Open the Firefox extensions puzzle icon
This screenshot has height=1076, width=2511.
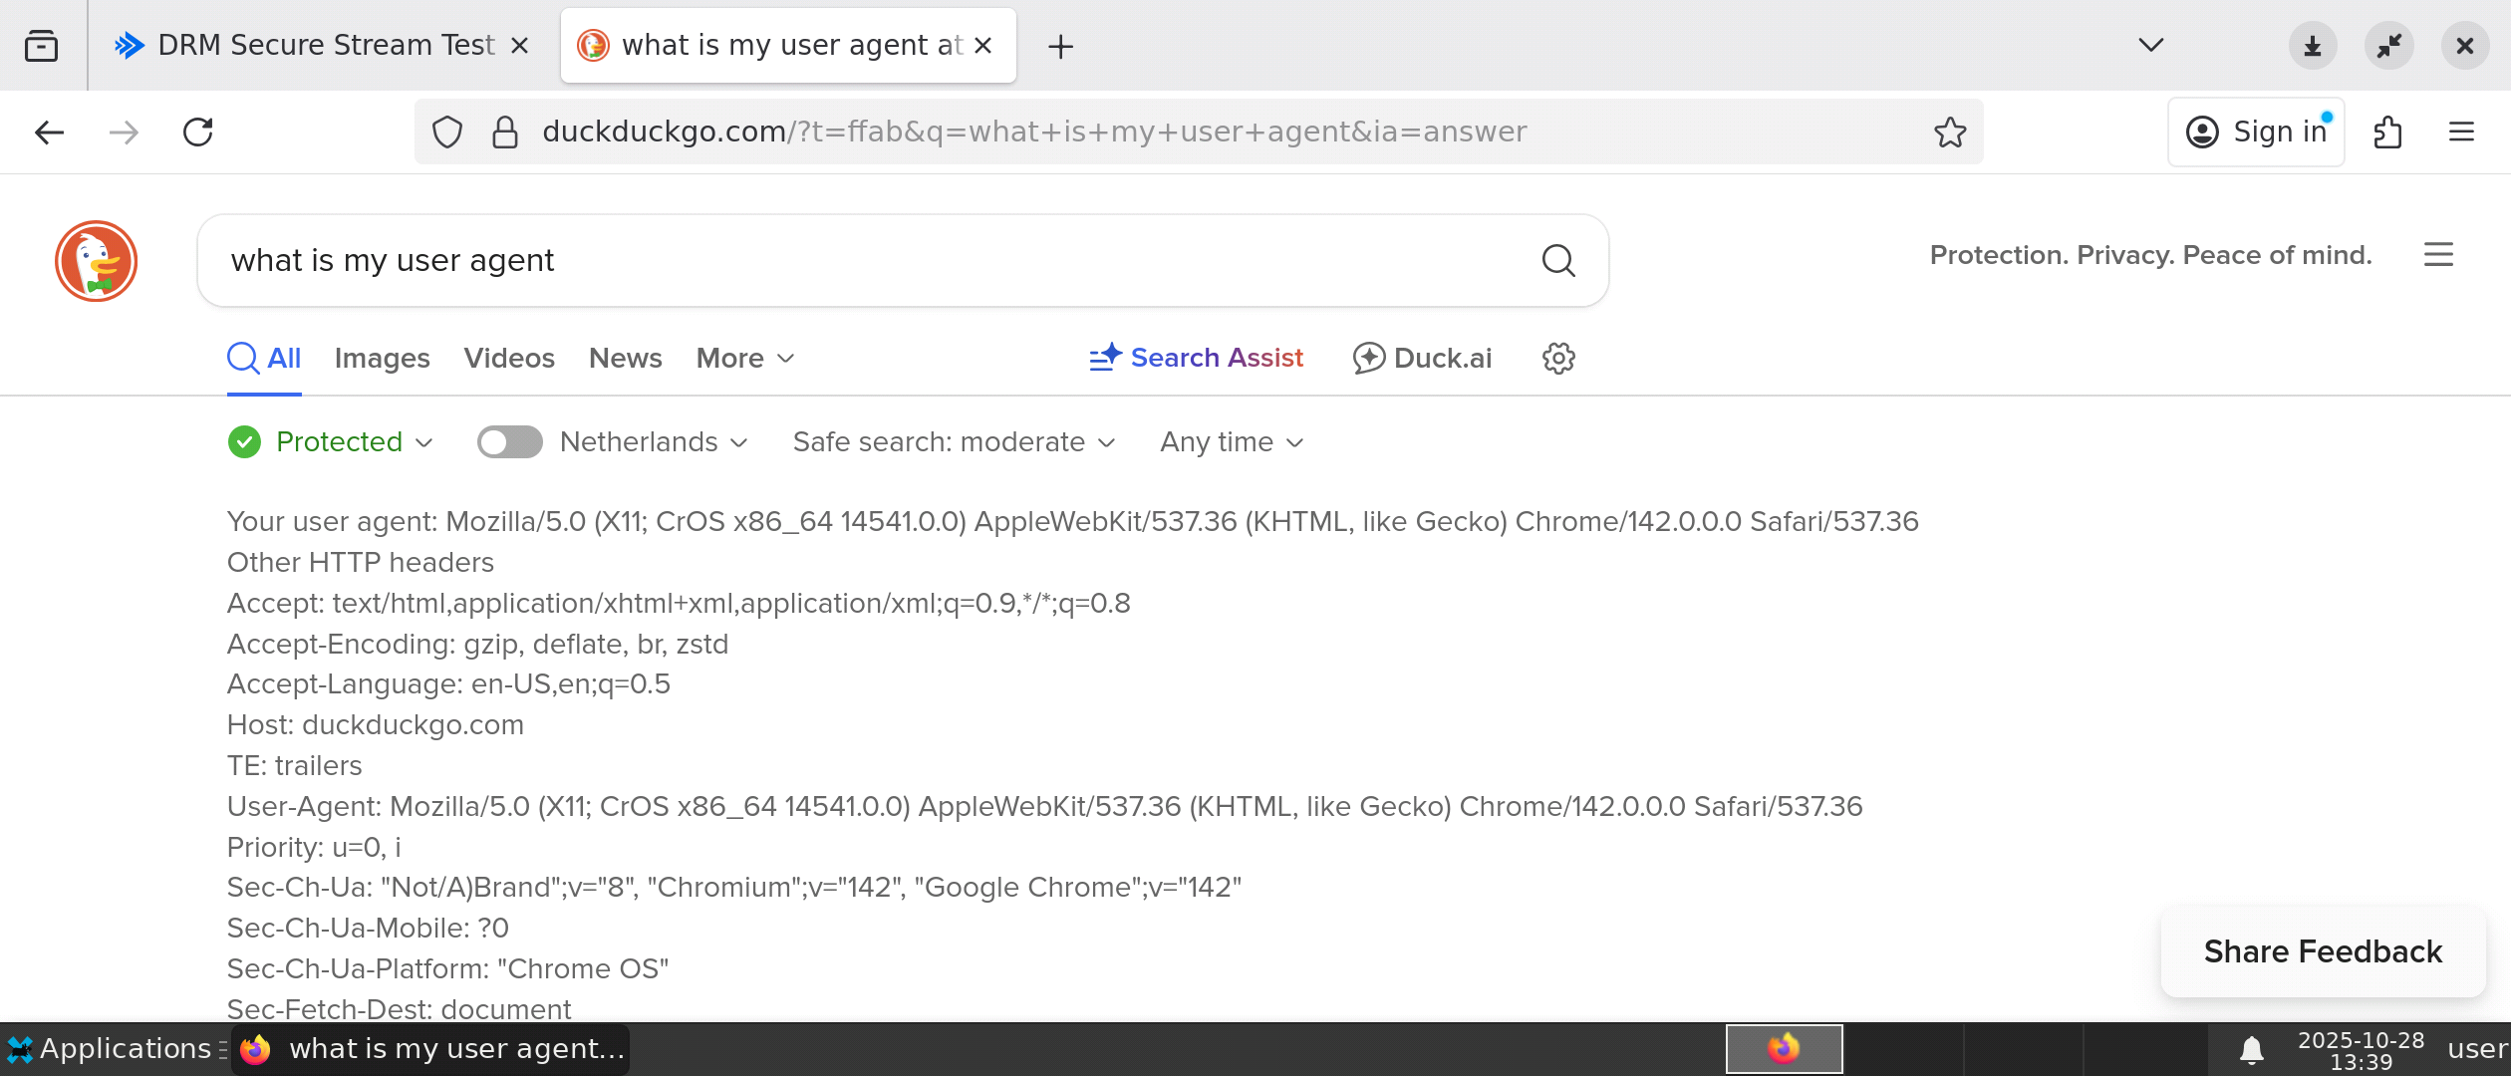2387,132
